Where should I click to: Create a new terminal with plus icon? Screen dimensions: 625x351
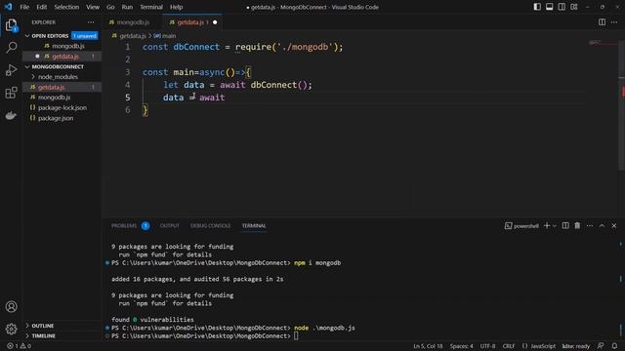pos(547,225)
